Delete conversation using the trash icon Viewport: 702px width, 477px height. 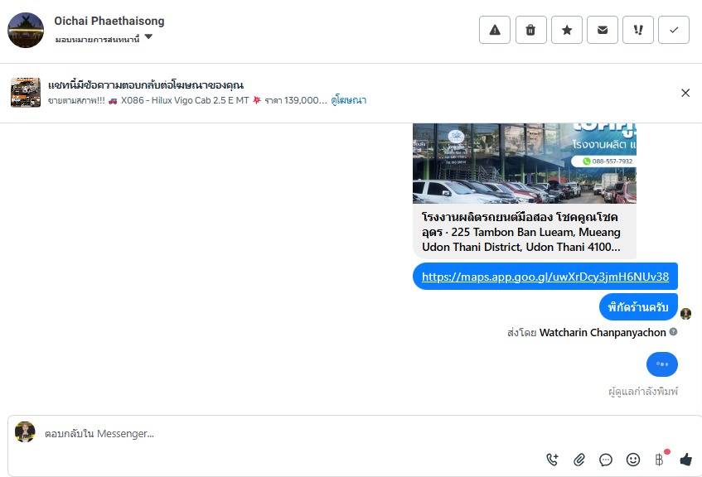(x=530, y=30)
